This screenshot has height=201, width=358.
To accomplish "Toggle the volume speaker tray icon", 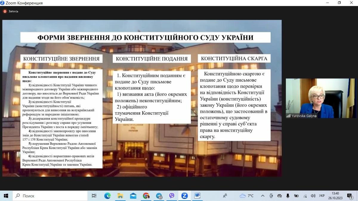I will pos(313,196).
